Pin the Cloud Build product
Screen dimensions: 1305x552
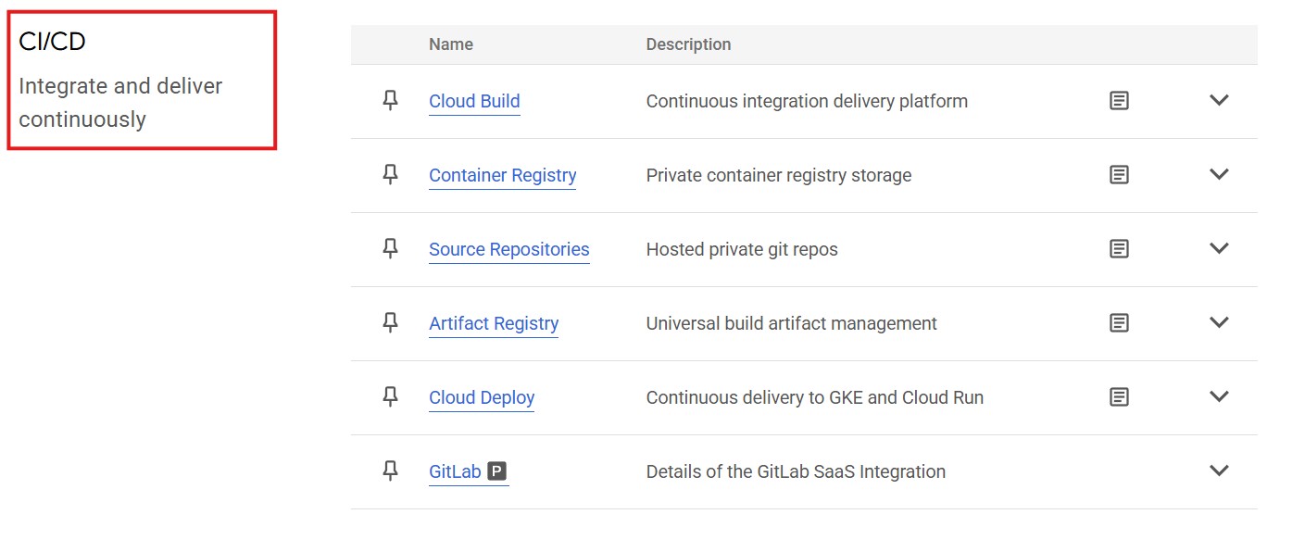390,101
